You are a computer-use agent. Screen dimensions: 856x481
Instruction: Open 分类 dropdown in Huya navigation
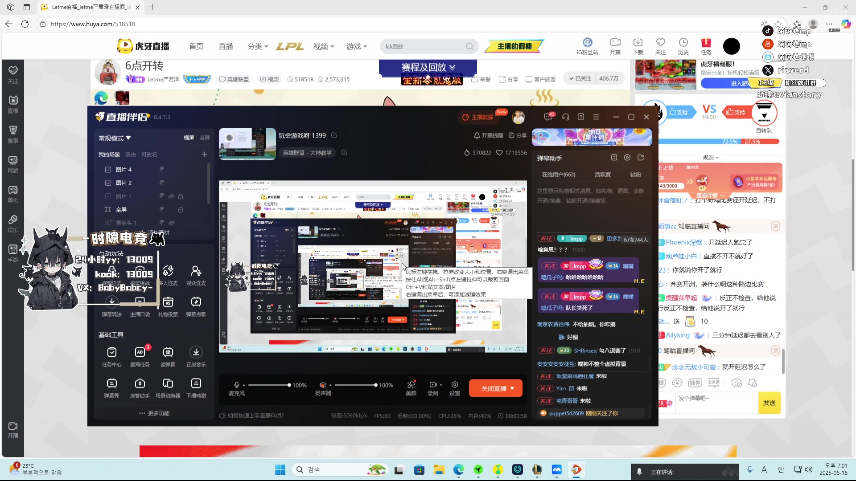(x=258, y=46)
